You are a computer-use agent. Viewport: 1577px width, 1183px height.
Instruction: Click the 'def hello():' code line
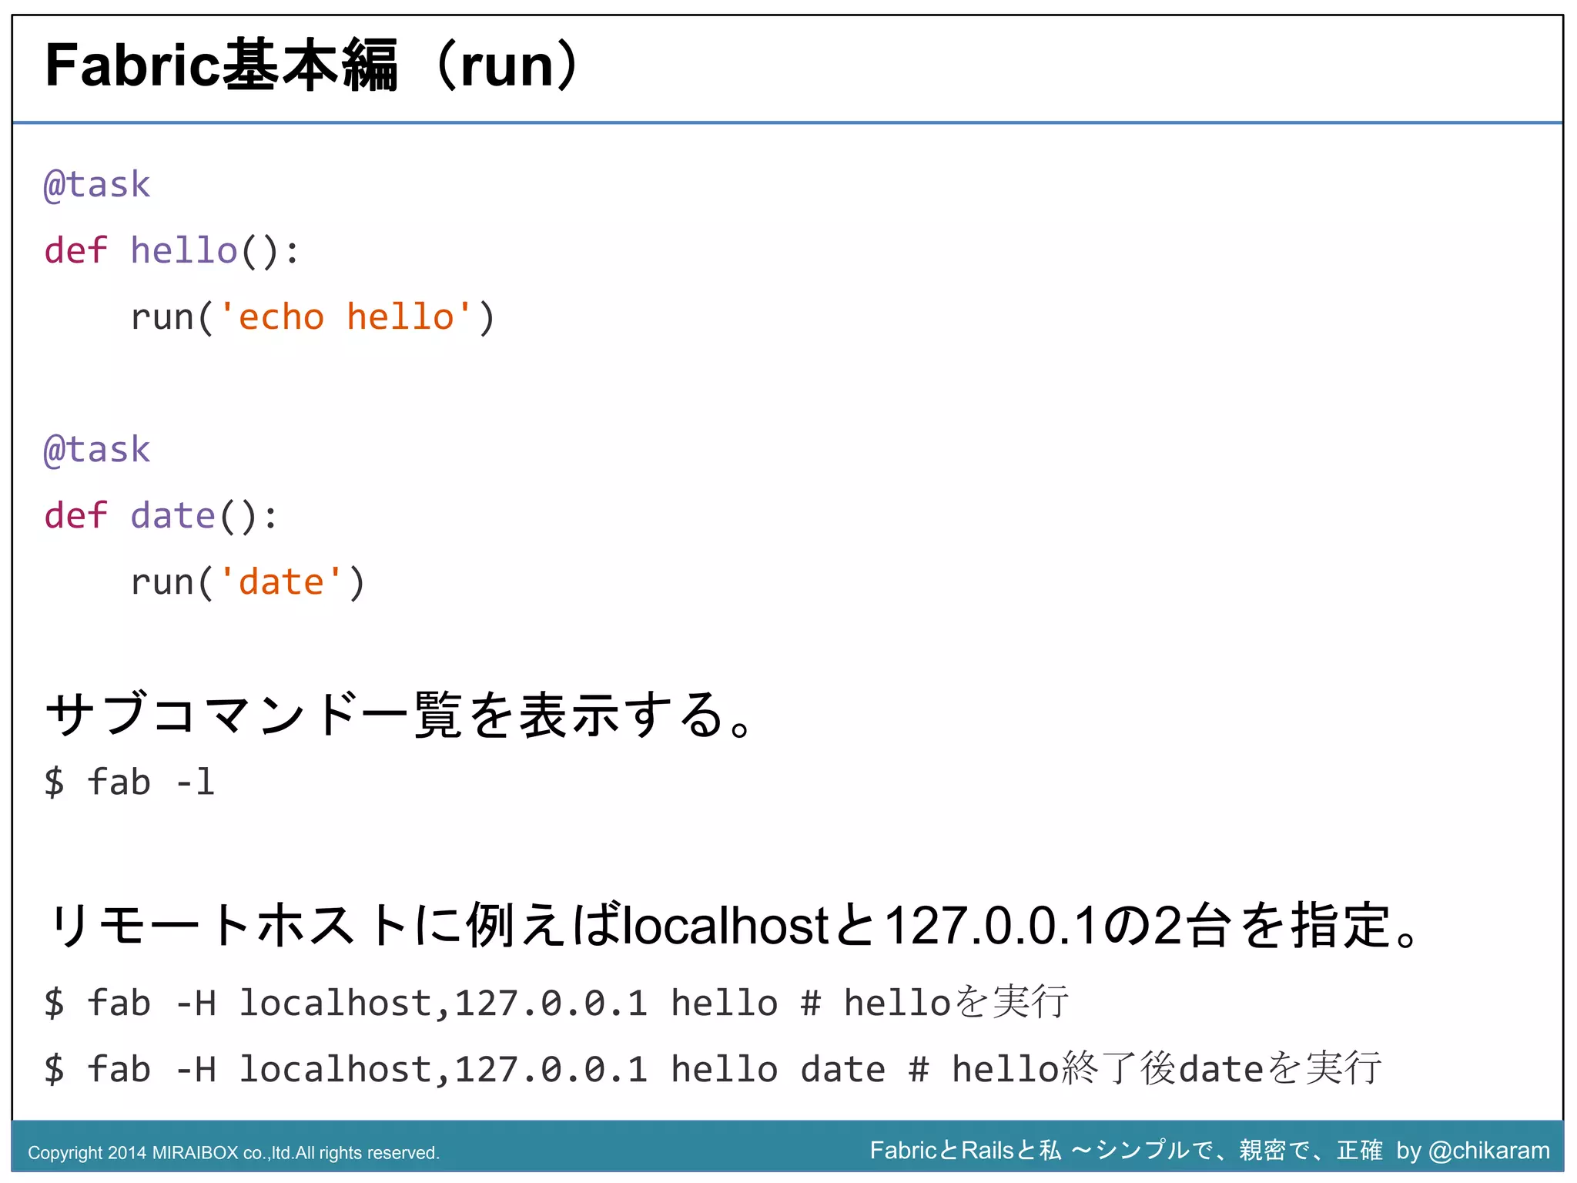(172, 251)
